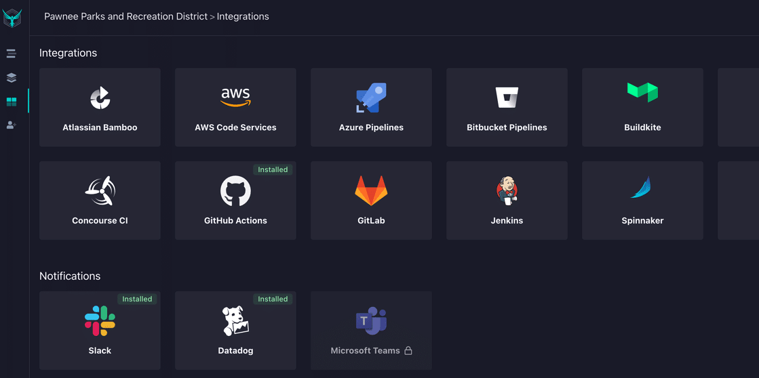Open the Bitbucket Pipelines label

point(507,127)
